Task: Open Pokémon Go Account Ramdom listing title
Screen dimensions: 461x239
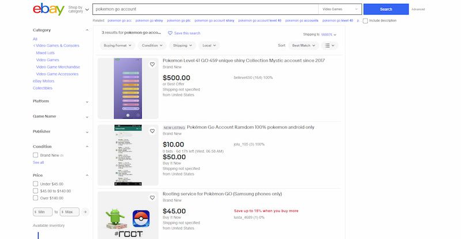Action: [251, 127]
